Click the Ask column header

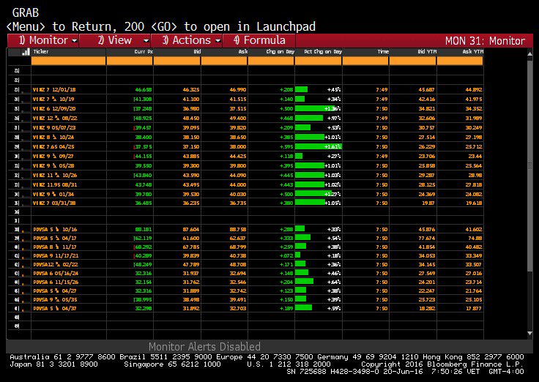tap(243, 51)
